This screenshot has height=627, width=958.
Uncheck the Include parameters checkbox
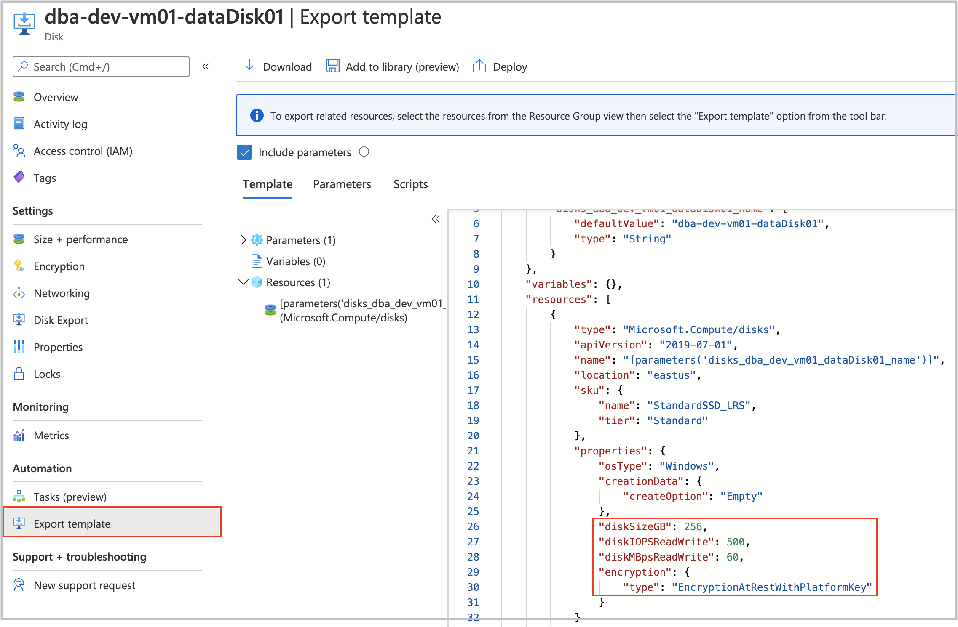click(244, 152)
